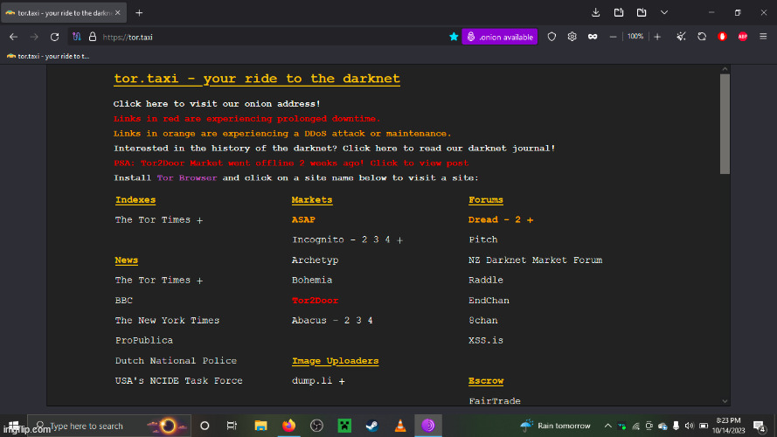Open NZ Darknet Market Forum link

(x=535, y=260)
